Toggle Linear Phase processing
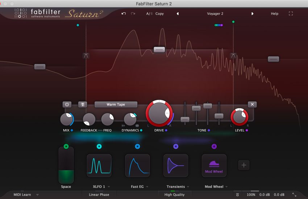Screen dimensions: 308x199 [x=99, y=195]
